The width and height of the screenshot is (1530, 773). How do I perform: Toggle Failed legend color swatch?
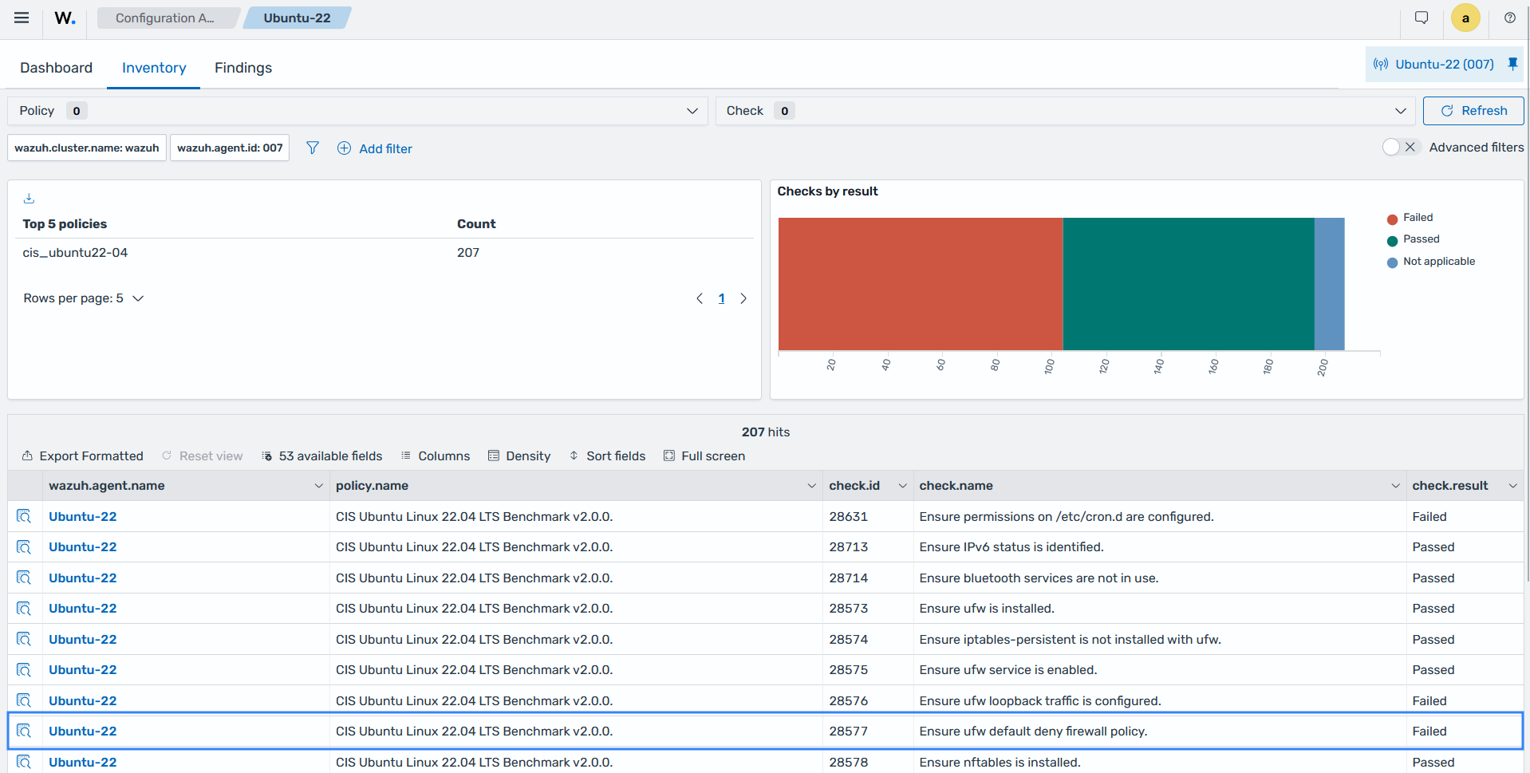click(x=1392, y=219)
